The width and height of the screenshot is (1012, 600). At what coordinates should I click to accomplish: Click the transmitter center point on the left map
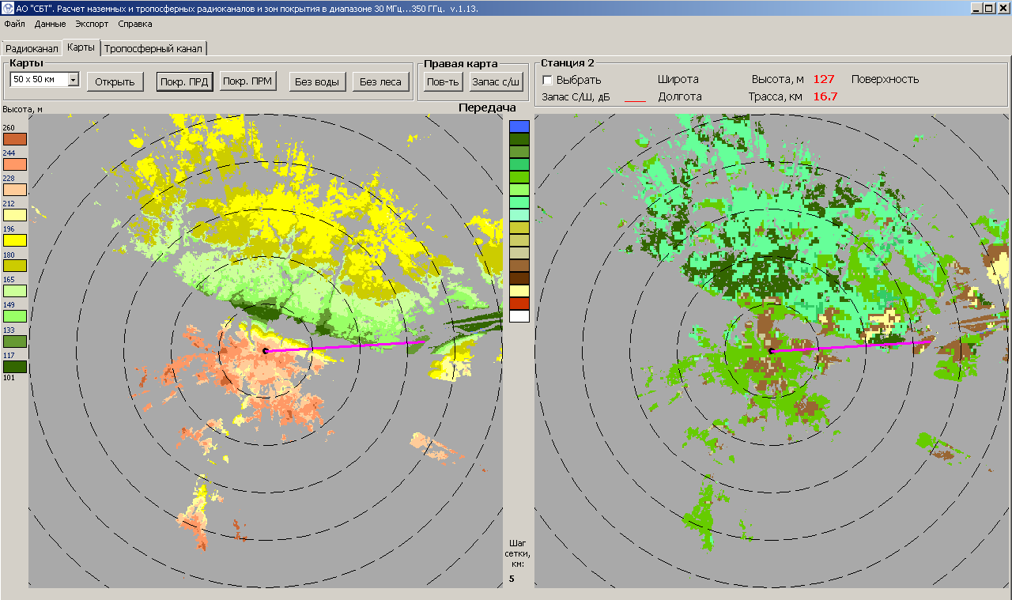click(265, 350)
